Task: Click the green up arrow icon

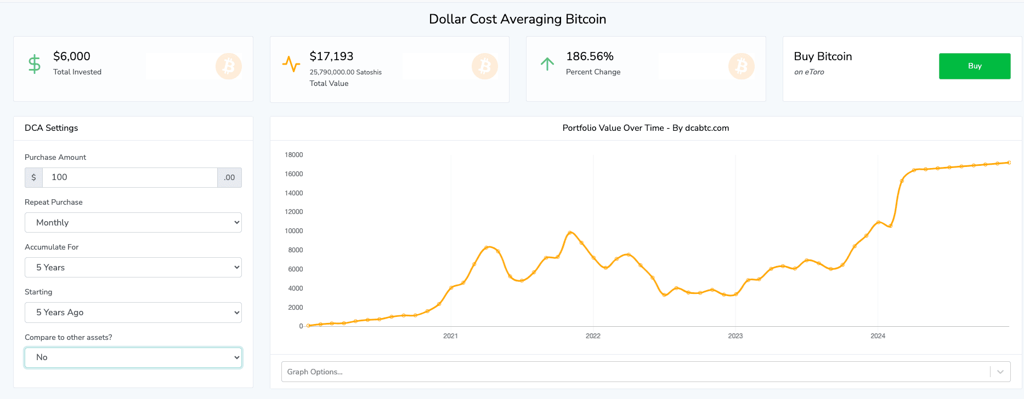Action: (547, 64)
